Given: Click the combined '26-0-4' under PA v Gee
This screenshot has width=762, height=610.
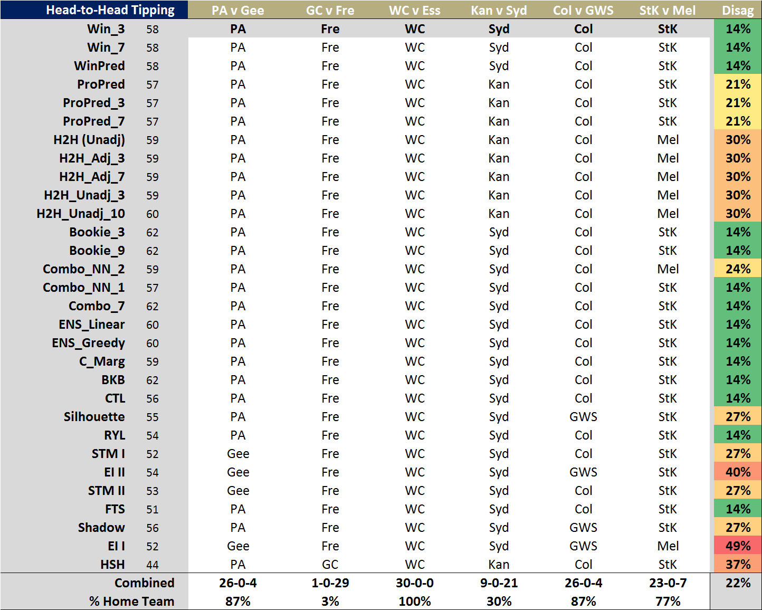Looking at the screenshot, I should (238, 583).
